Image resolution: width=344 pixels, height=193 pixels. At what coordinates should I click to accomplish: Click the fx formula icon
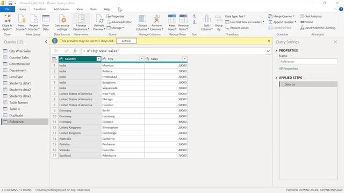(75, 51)
